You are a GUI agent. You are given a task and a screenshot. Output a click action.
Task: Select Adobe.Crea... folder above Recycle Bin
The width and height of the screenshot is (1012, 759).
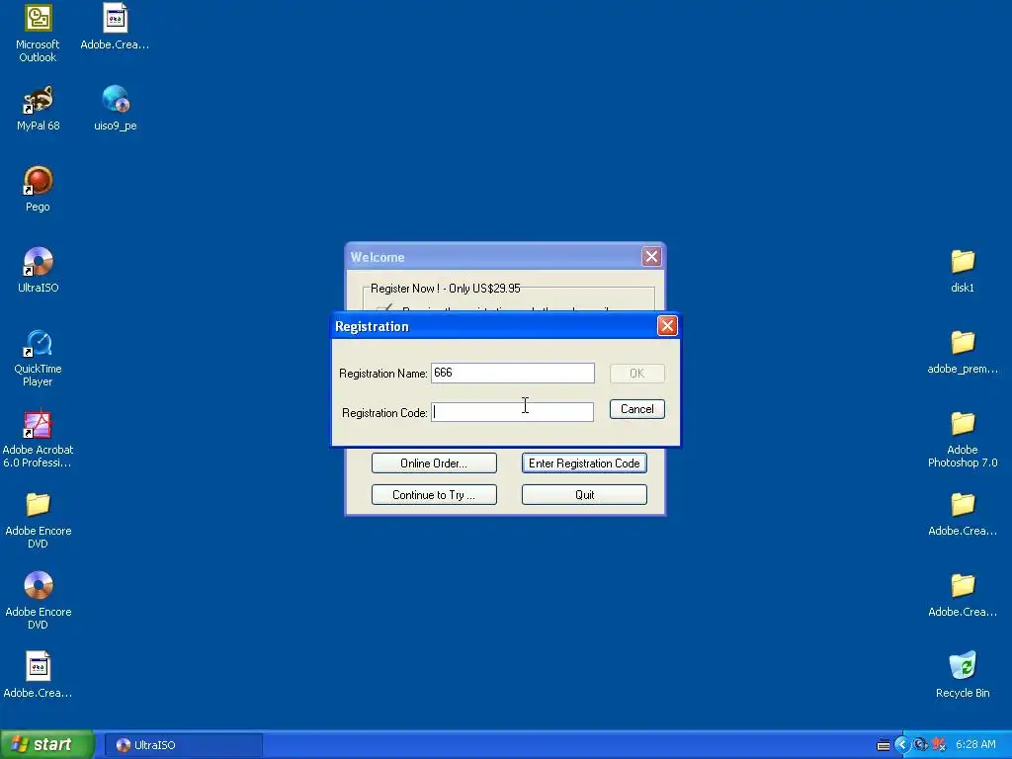pos(963,594)
